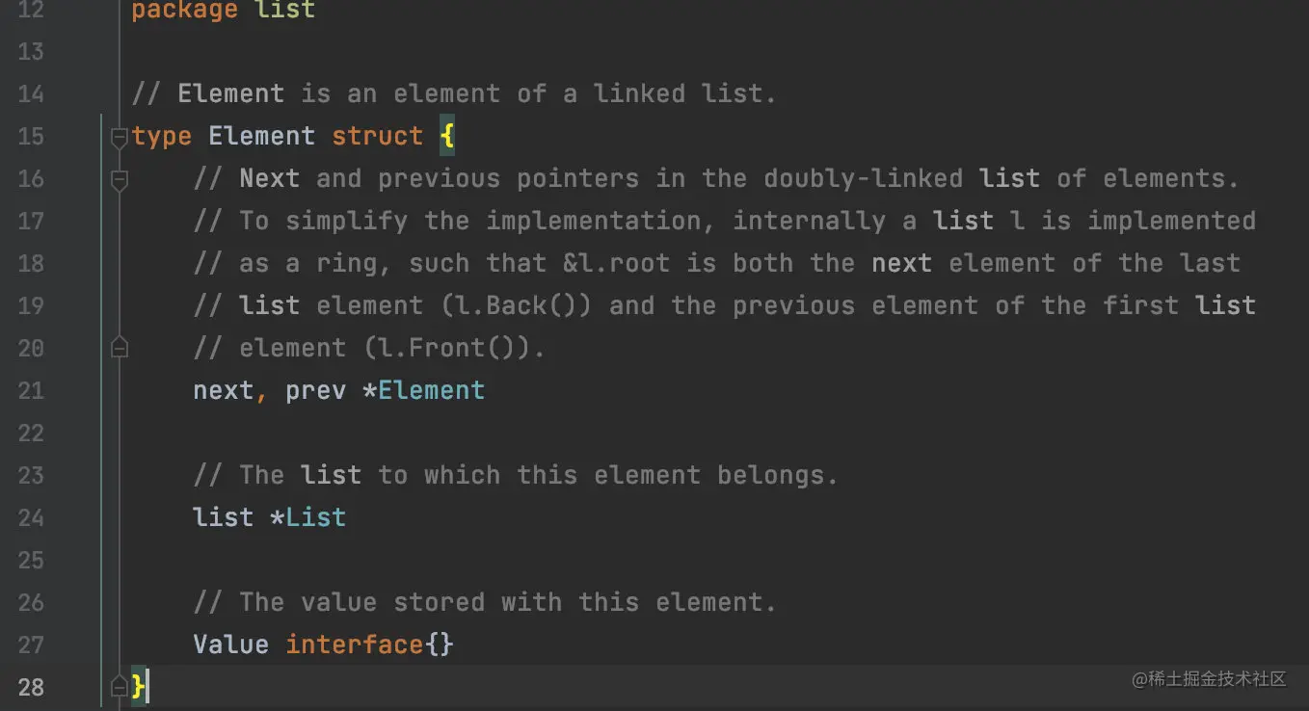The image size is (1309, 711).
Task: Click the interface{} keyword
Action: coord(369,645)
